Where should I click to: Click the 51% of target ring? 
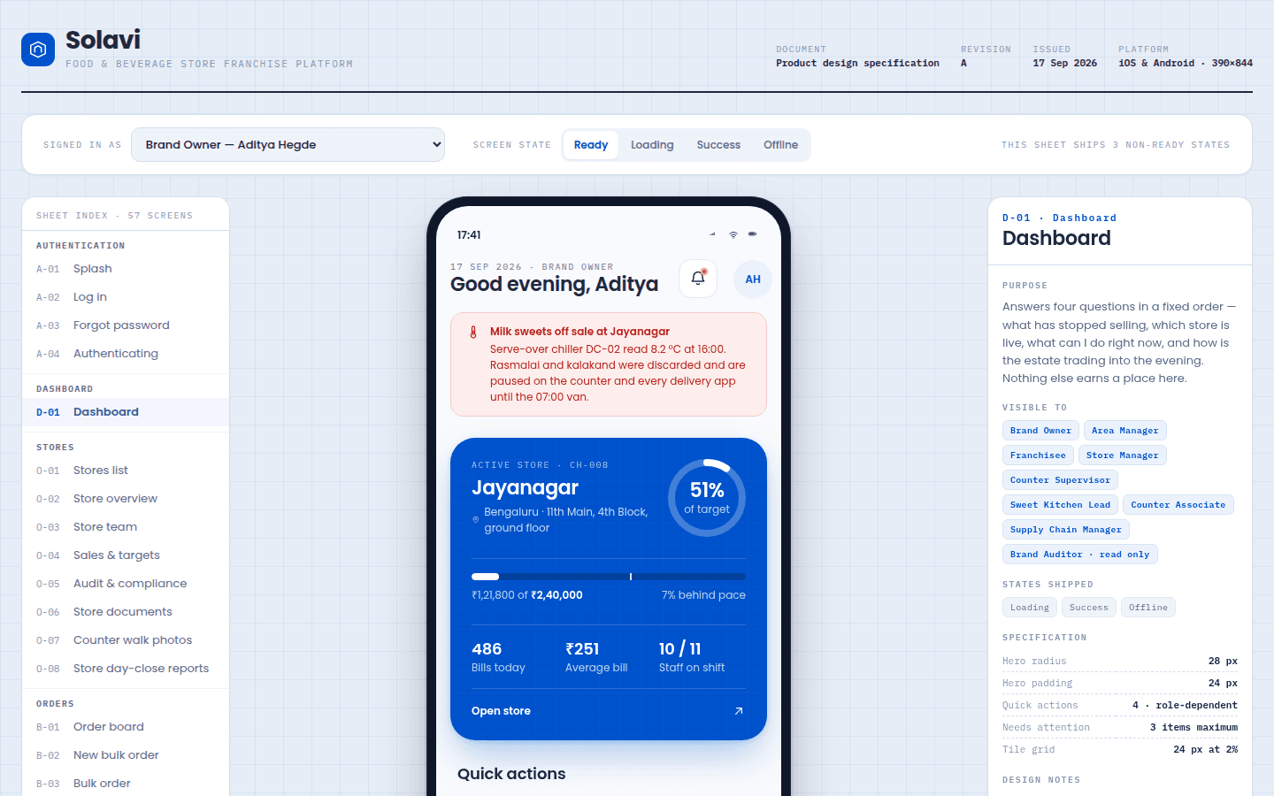707,498
